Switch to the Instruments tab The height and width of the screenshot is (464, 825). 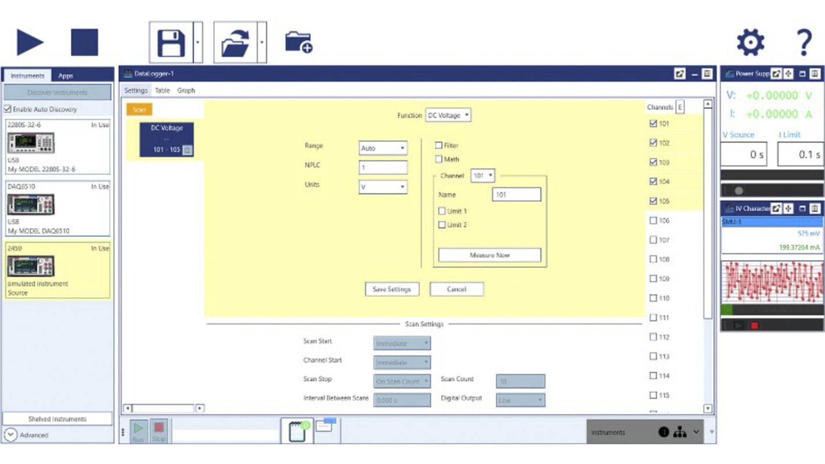pyautogui.click(x=27, y=76)
